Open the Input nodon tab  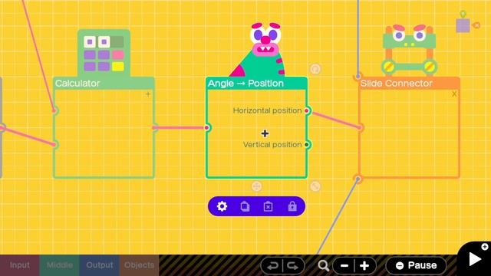(x=19, y=265)
